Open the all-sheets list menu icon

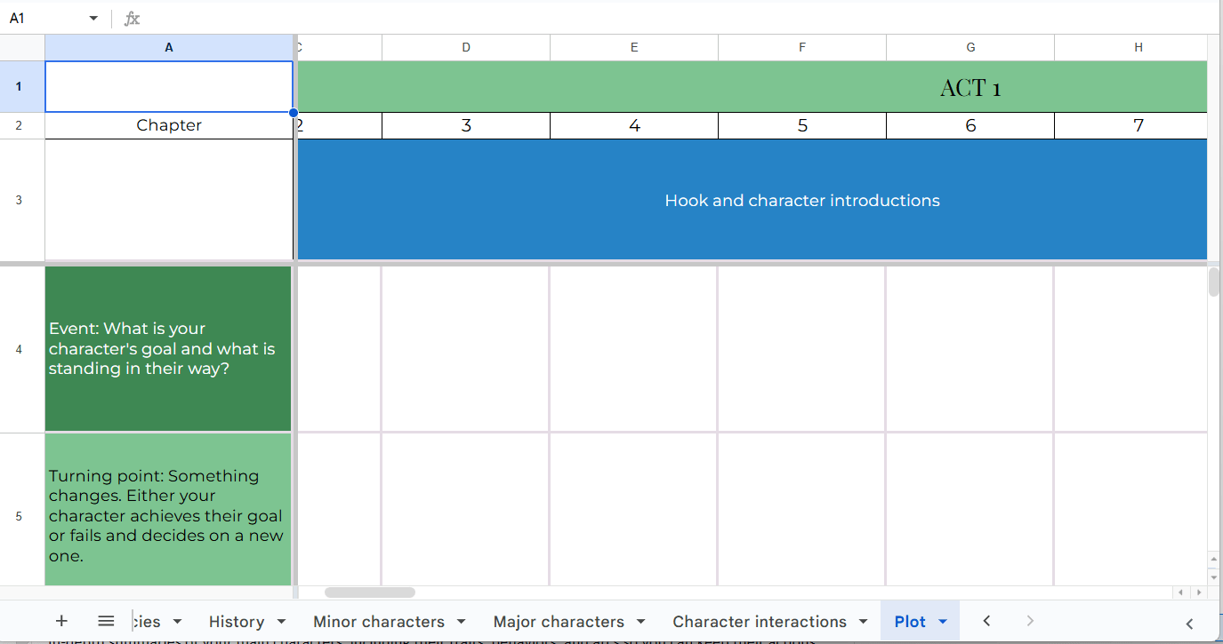click(106, 621)
